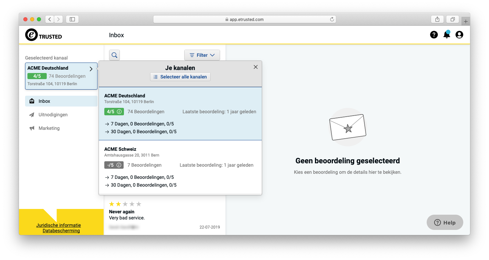Click the Inbox page title
This screenshot has height=260, width=489.
[116, 35]
